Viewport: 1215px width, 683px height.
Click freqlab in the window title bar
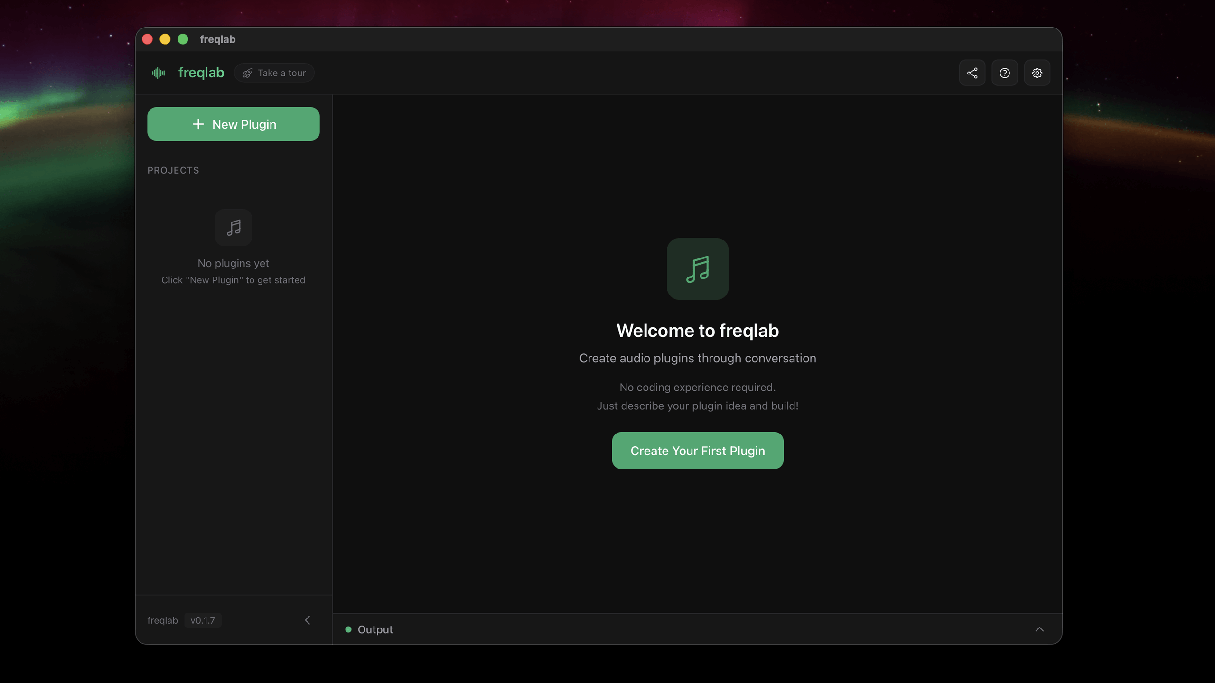point(217,39)
